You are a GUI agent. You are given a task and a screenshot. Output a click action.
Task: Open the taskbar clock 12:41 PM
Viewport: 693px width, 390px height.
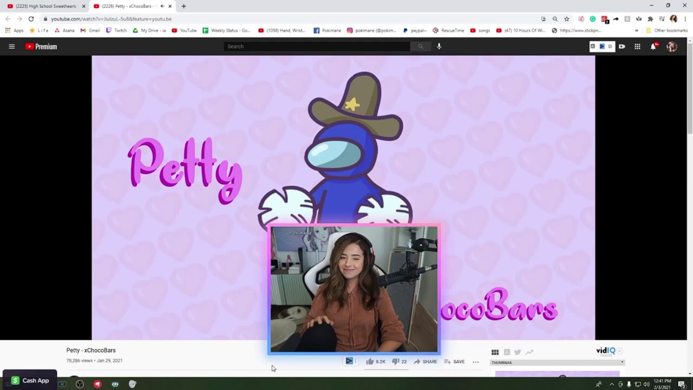pos(662,384)
